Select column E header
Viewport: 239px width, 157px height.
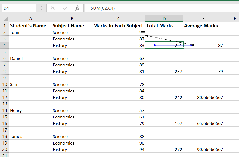click(203, 19)
